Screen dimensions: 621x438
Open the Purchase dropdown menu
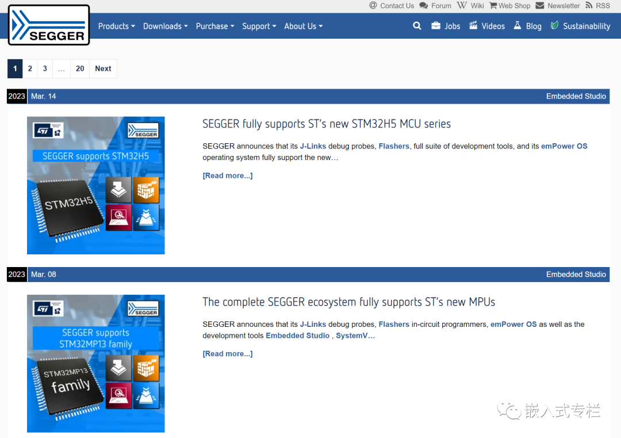click(215, 26)
